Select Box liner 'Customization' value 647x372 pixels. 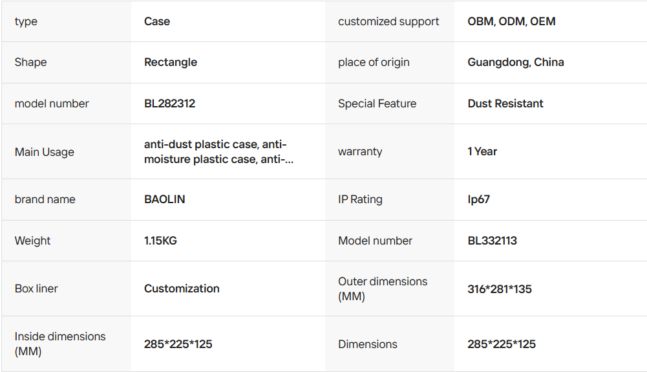point(182,289)
